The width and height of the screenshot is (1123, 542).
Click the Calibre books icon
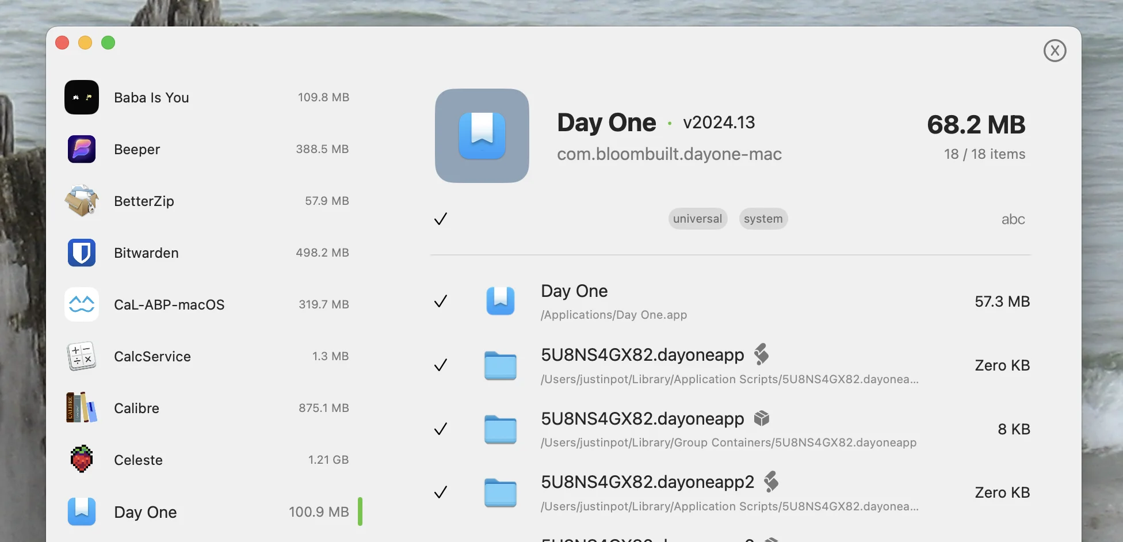pos(82,408)
